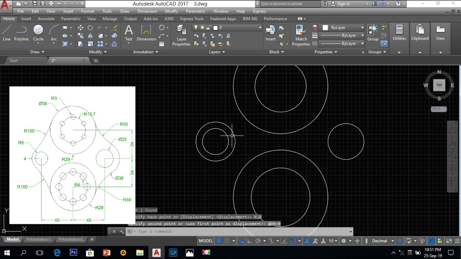Choose the Rotate tool
The height and width of the screenshot is (259, 461).
(90, 28)
